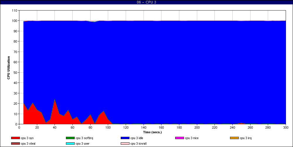Click the 'cpu 3 nice' legend label

click(192, 138)
